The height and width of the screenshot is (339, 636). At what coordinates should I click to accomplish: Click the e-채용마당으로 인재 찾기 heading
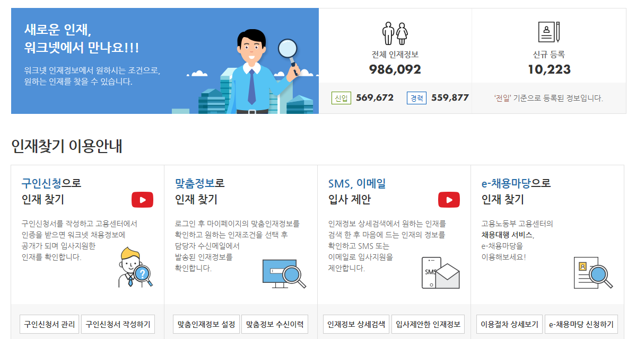point(516,191)
